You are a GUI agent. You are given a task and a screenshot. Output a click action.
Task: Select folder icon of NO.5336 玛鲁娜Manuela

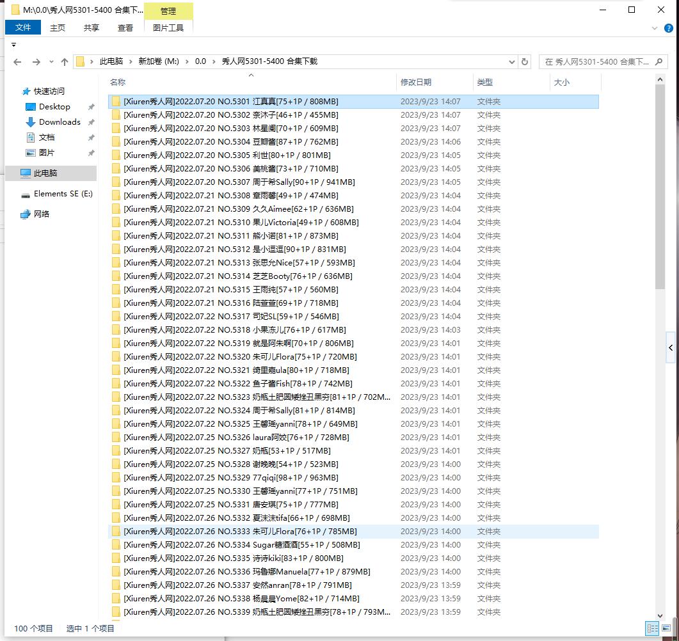pyautogui.click(x=116, y=571)
